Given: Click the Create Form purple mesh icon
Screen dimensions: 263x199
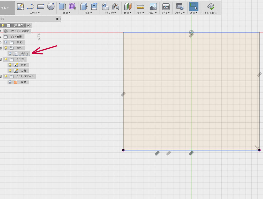Looking at the screenshot, I should pyautogui.click(x=72, y=6).
